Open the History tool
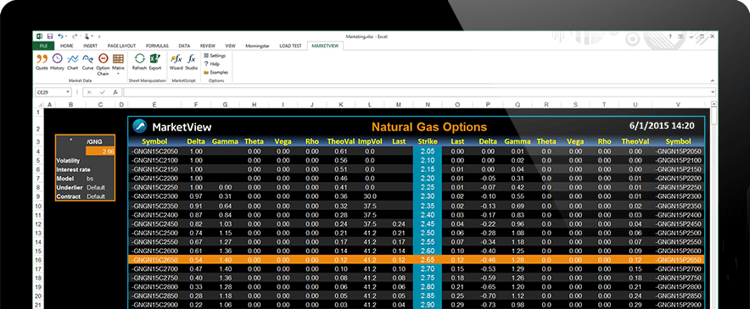 (57, 62)
